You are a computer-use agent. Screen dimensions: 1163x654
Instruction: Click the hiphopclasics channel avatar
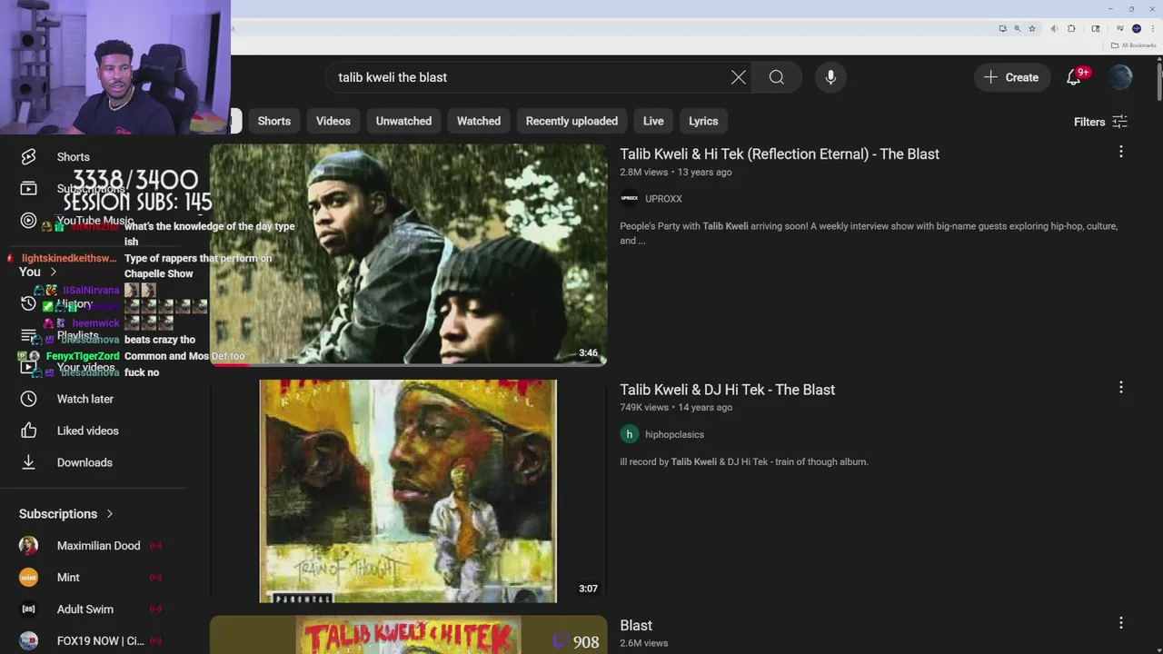pos(629,434)
